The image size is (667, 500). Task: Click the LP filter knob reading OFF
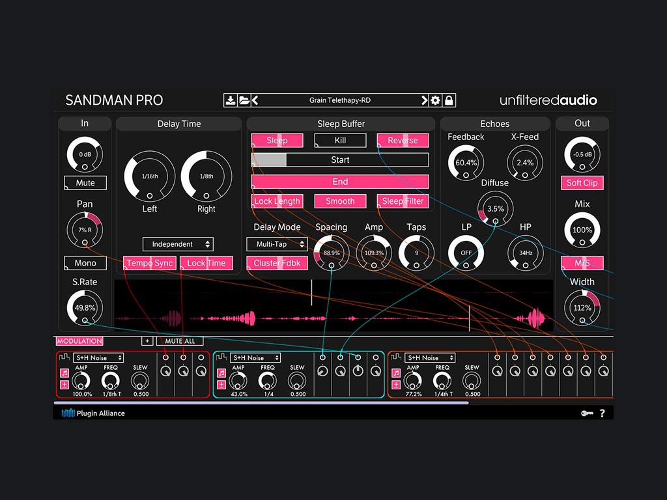pyautogui.click(x=466, y=253)
